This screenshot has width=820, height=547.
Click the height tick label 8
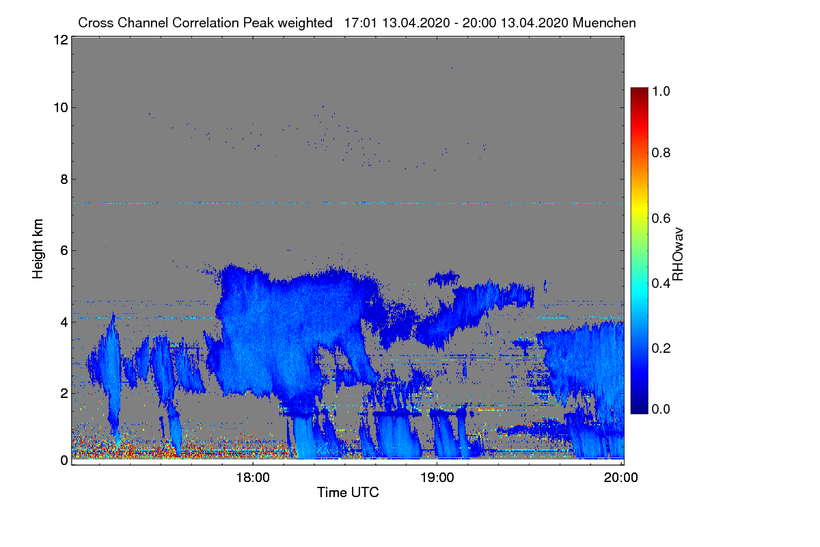click(x=64, y=180)
